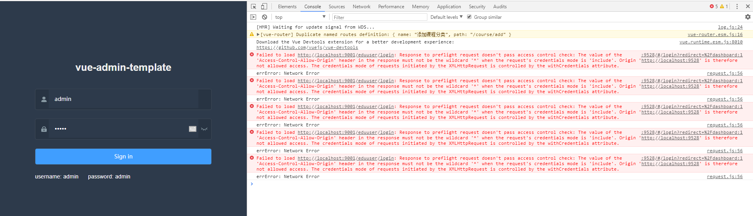Viewport: 753px width, 216px height.
Task: Show the console sidebar
Action: coord(253,17)
